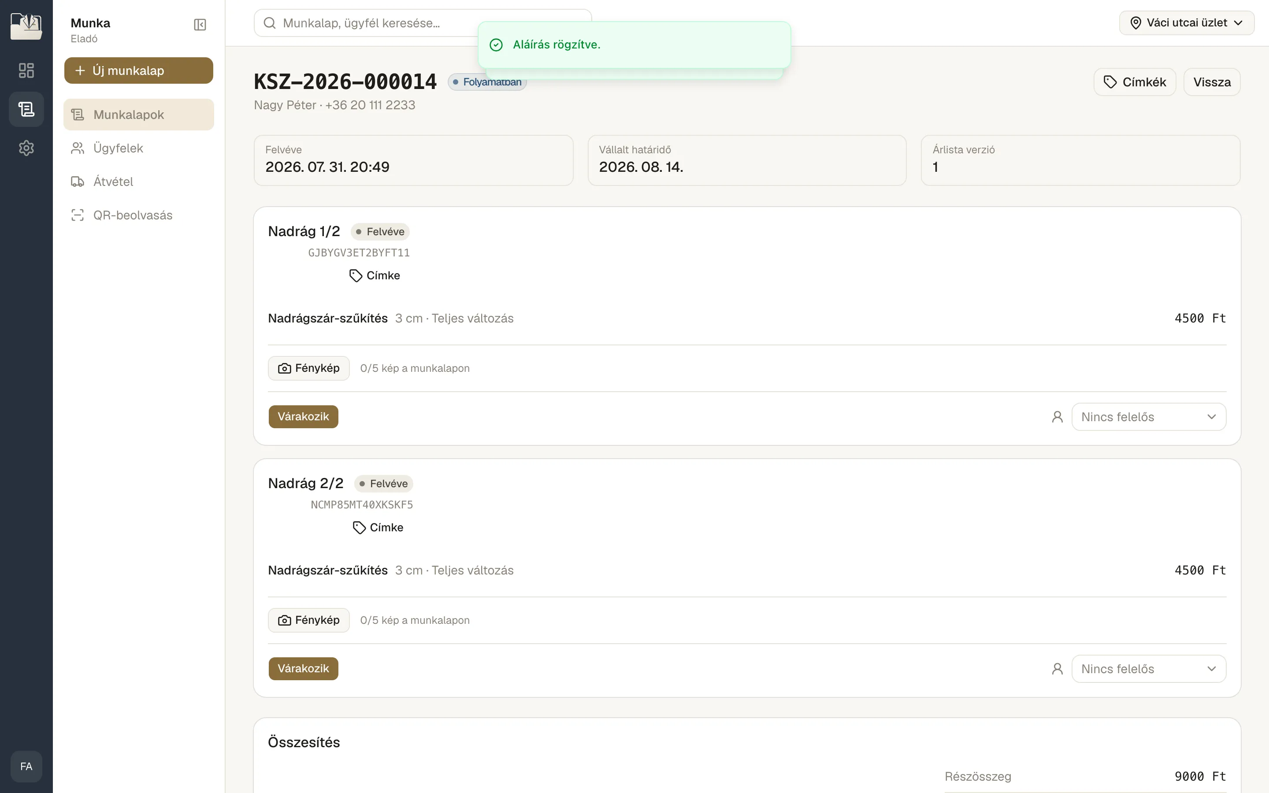1269x793 pixels.
Task: Toggle Várakozik status on Nadrág 2/2
Action: tap(303, 668)
